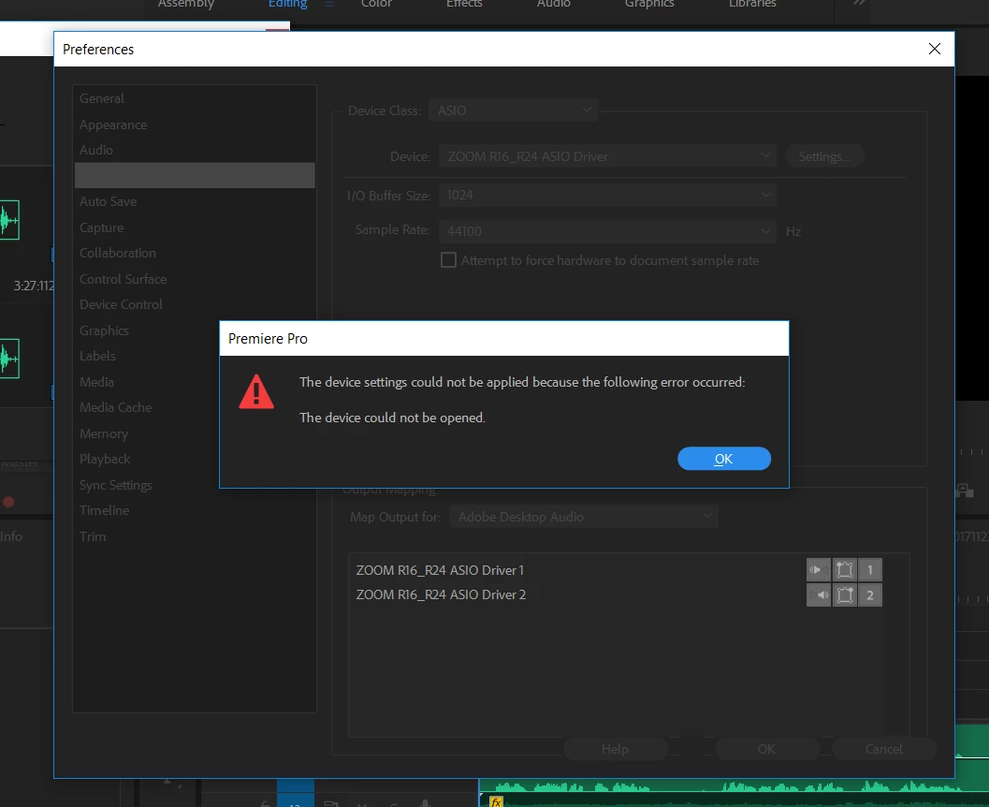Open the Device Class dropdown

513,110
